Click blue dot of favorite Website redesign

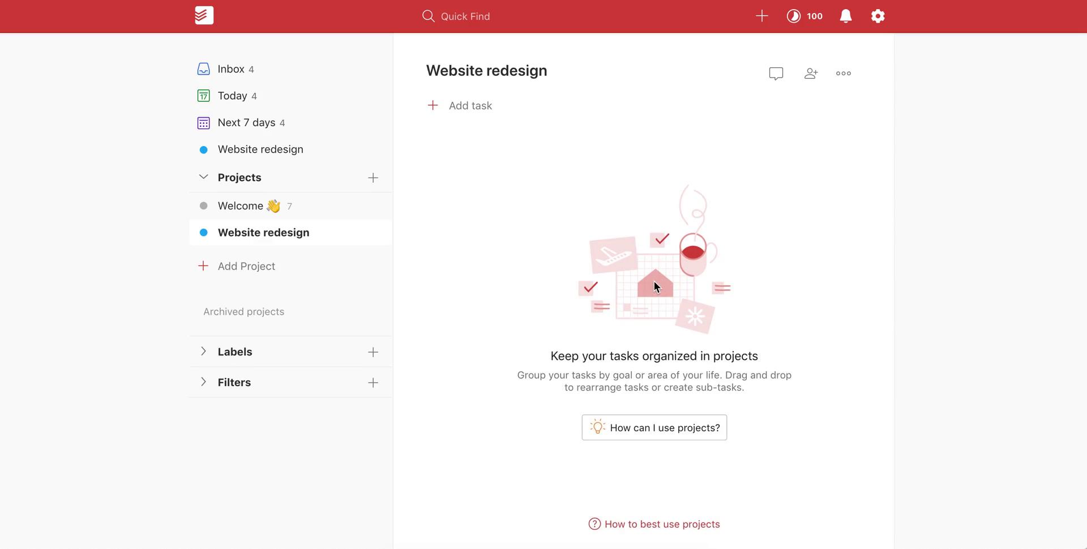click(x=203, y=149)
